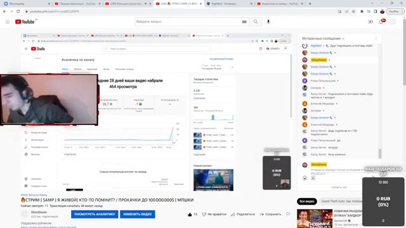Open the account avatar menu in YouTube header

(x=393, y=22)
